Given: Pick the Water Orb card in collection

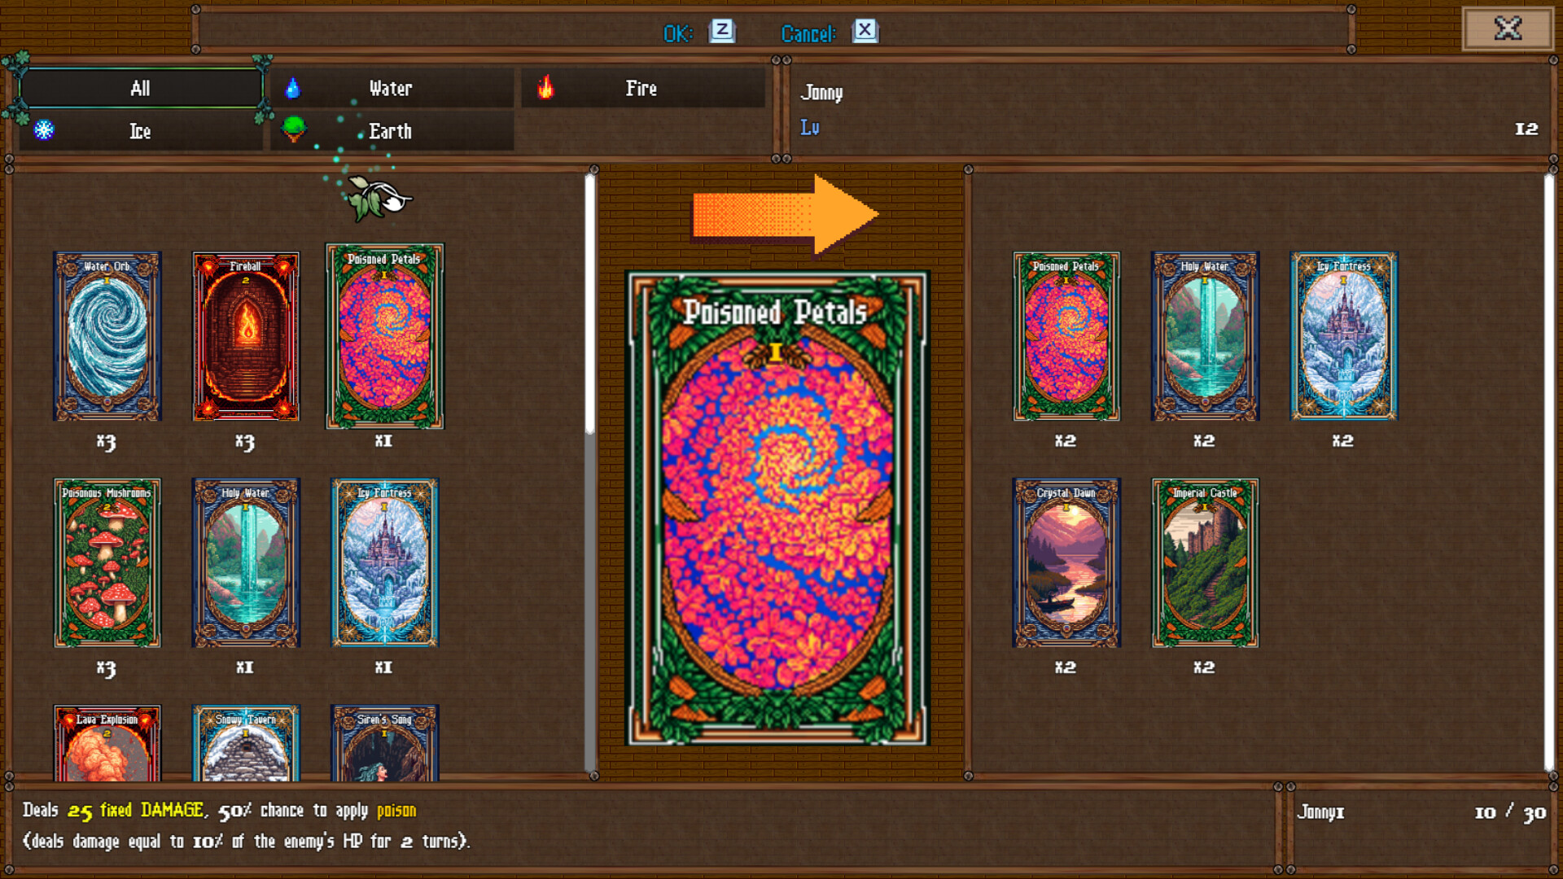Looking at the screenshot, I should pyautogui.click(x=107, y=336).
